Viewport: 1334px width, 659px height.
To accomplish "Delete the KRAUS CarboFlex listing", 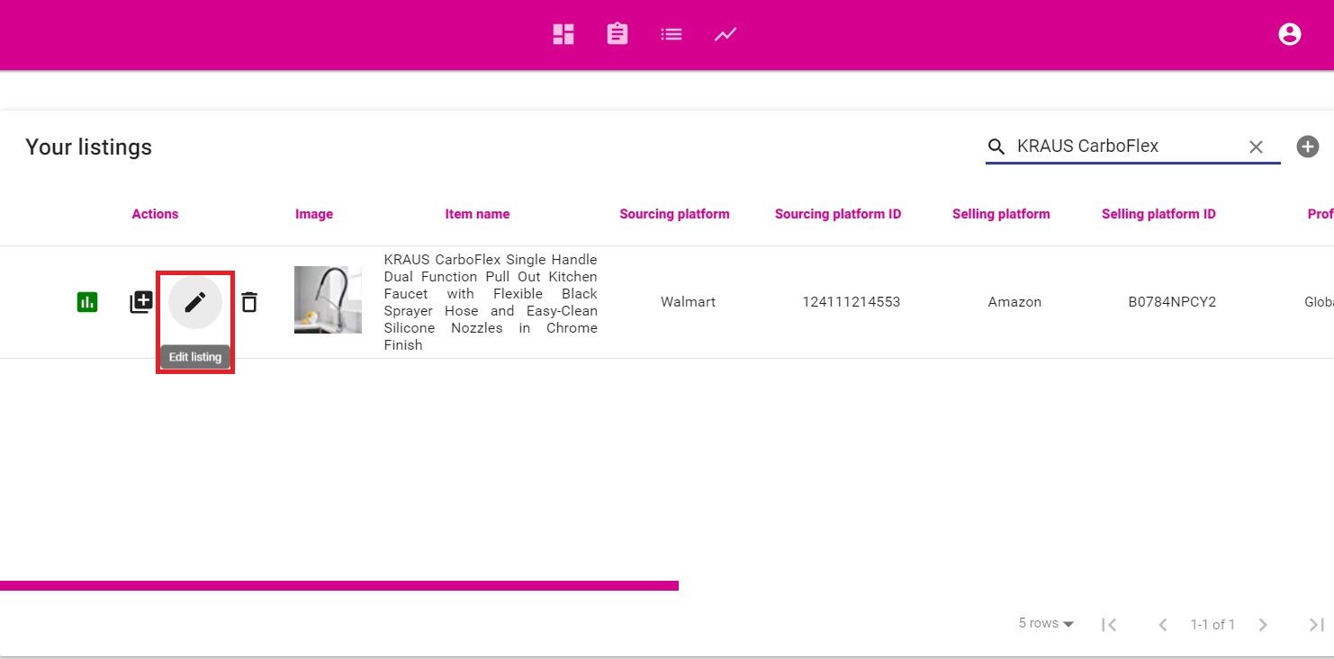I will pos(249,302).
